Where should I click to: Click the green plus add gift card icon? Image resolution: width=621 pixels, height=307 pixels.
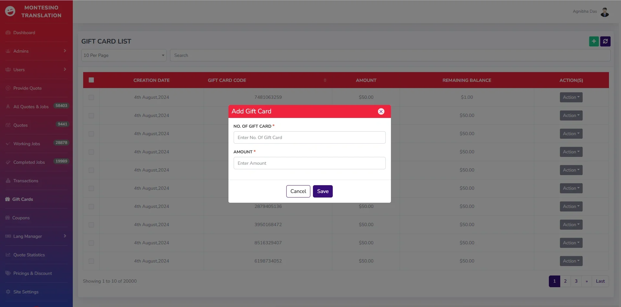point(594,41)
